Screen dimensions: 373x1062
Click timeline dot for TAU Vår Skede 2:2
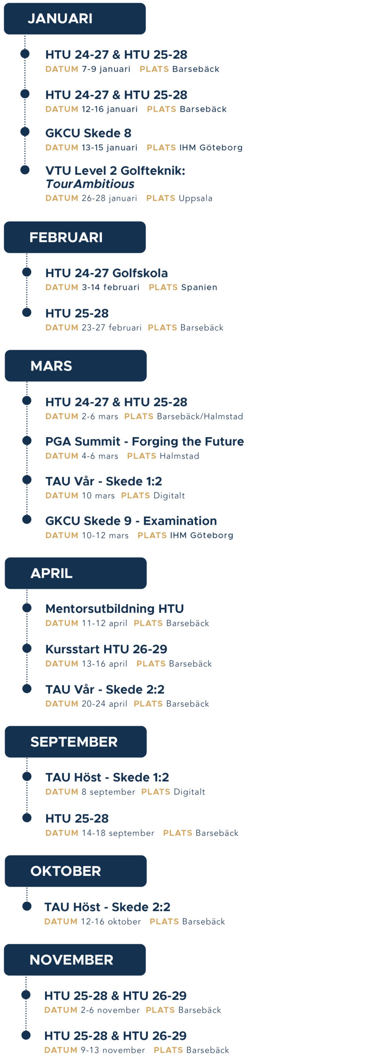27,689
